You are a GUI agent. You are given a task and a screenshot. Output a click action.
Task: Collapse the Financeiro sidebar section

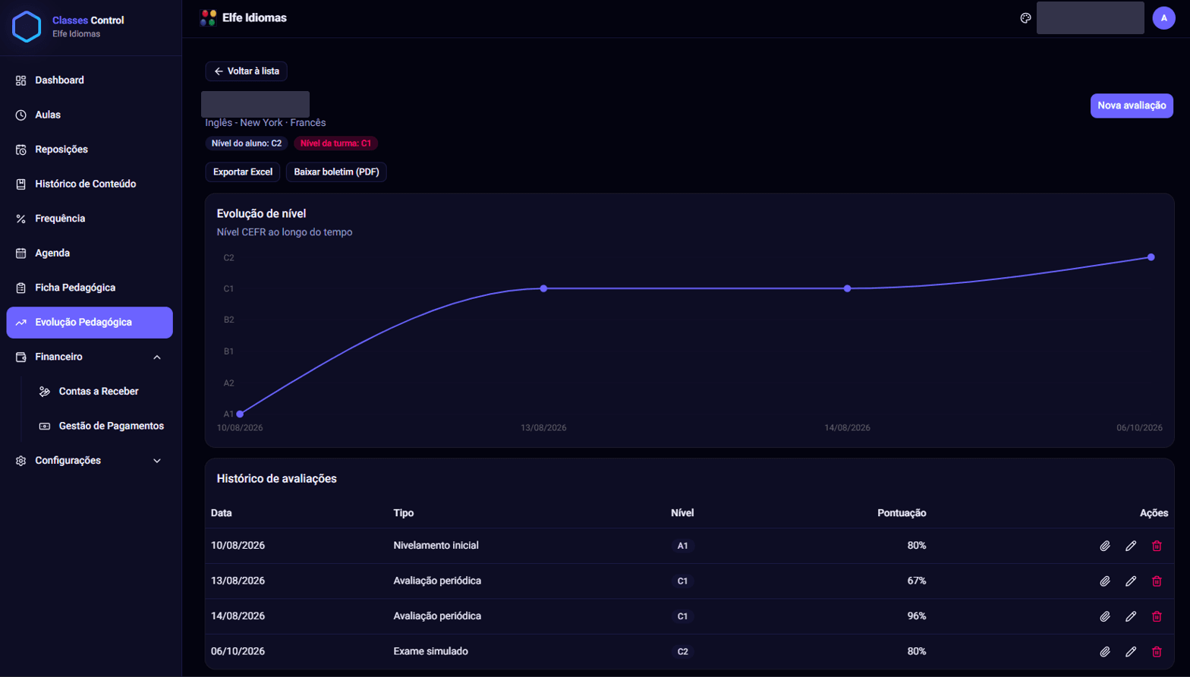click(90, 357)
